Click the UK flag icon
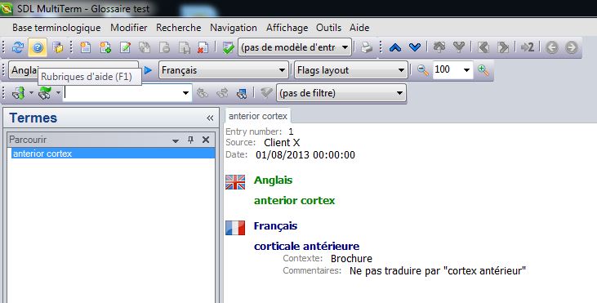 pos(235,182)
